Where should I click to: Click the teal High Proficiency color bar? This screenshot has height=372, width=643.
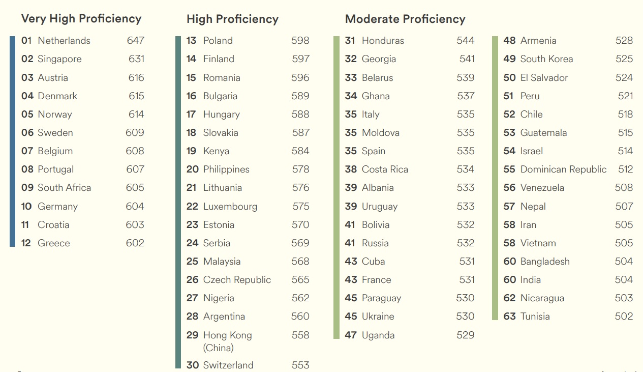178,202
